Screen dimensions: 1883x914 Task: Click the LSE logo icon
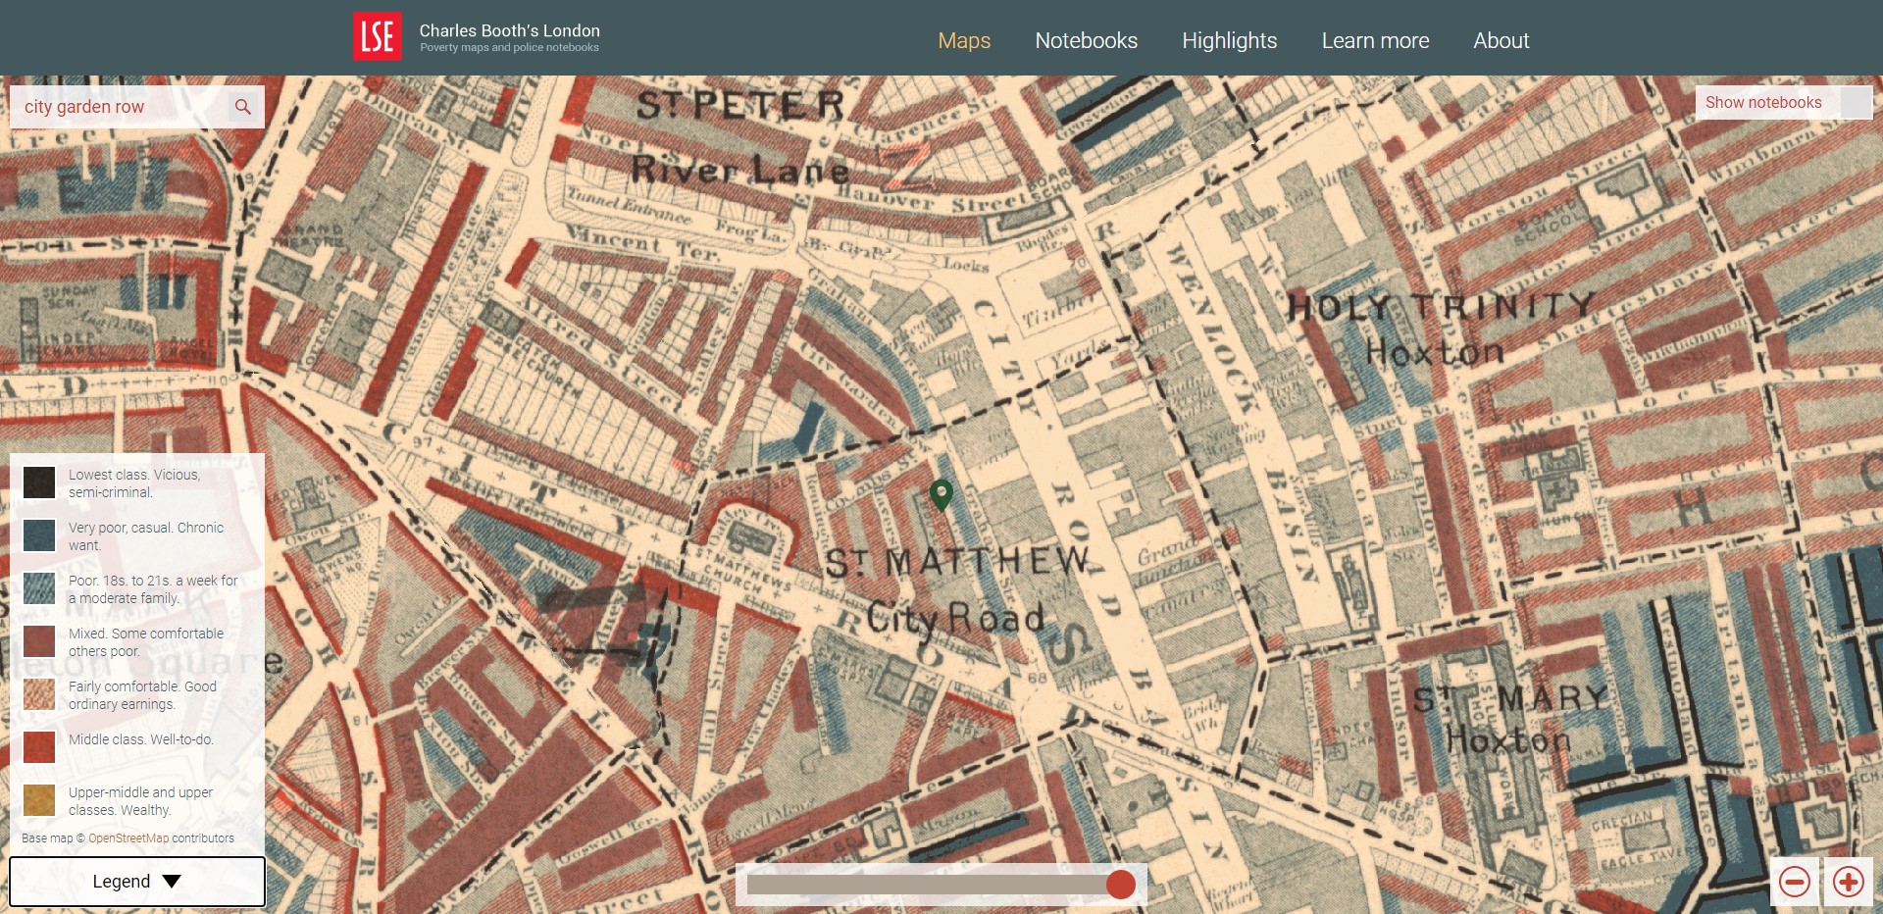(x=378, y=37)
